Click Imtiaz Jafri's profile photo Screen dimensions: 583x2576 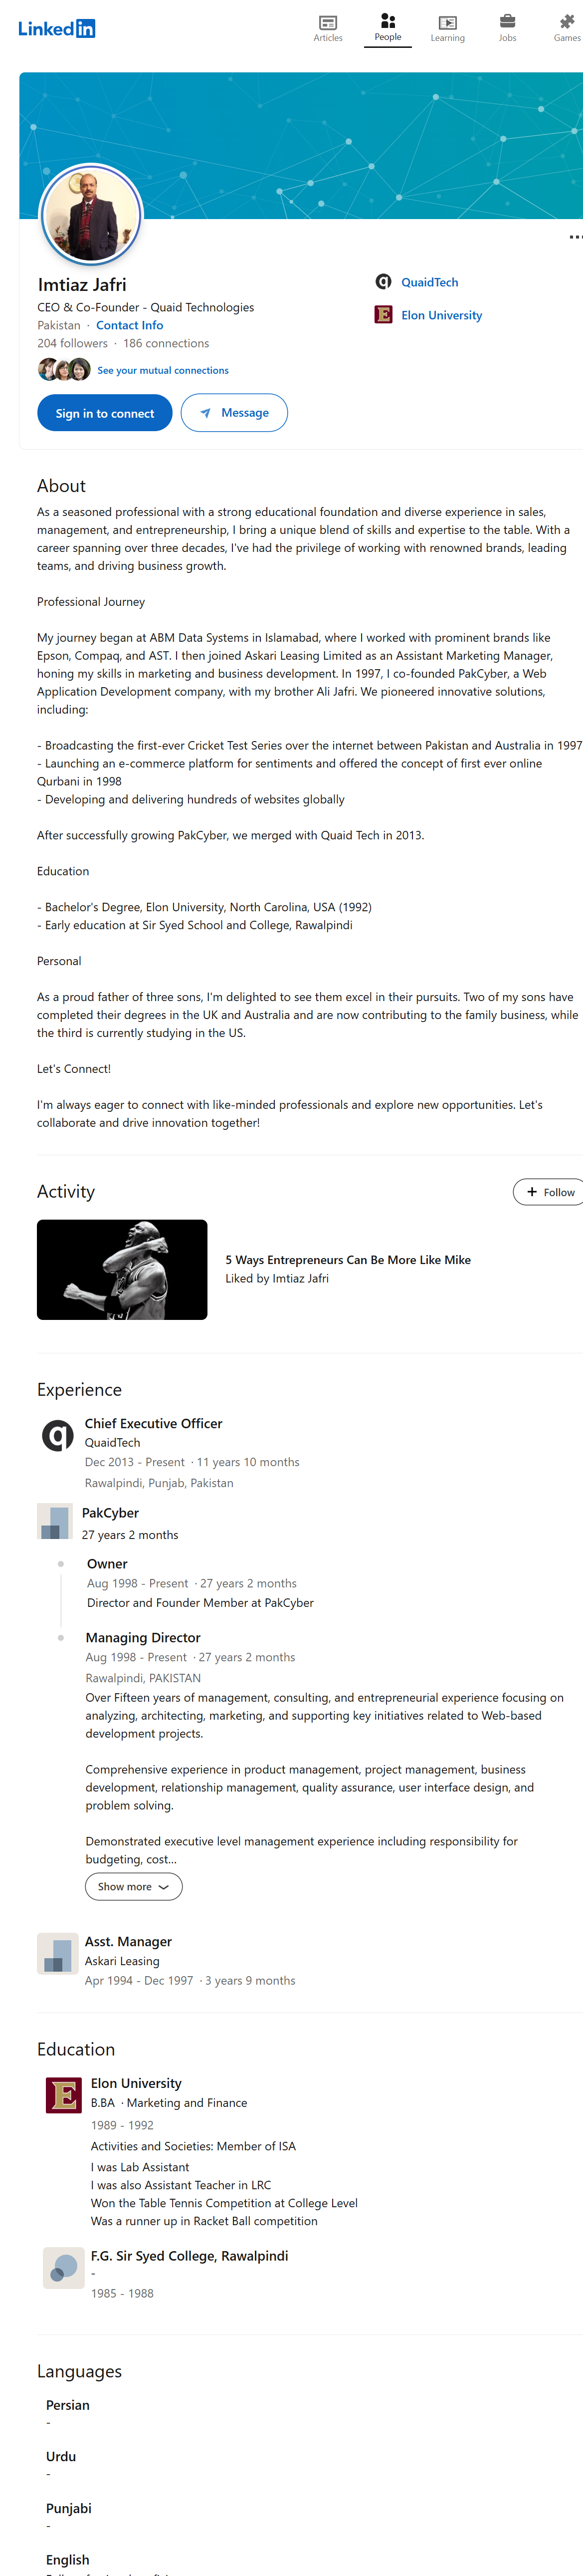[x=91, y=215]
